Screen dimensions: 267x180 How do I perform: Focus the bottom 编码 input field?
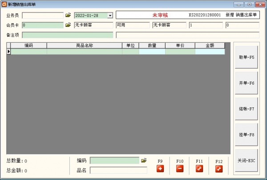pos(114,160)
